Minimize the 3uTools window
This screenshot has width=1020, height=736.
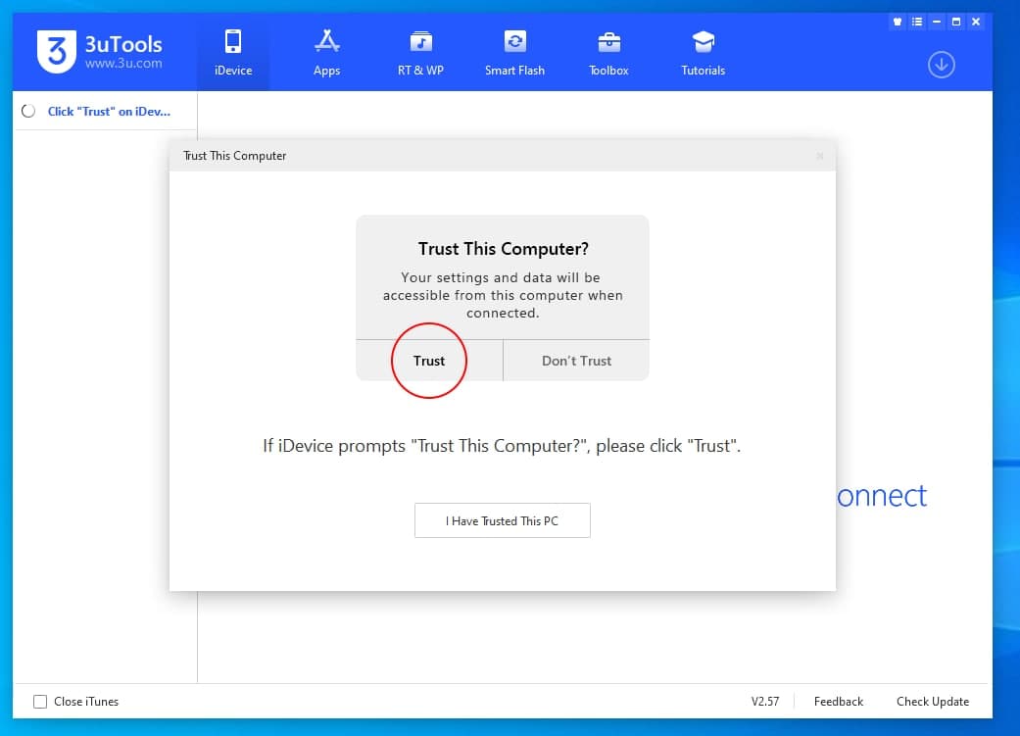(x=937, y=22)
